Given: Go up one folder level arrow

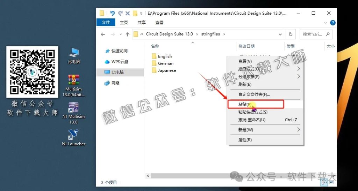Looking at the screenshot, I should click(127, 35).
